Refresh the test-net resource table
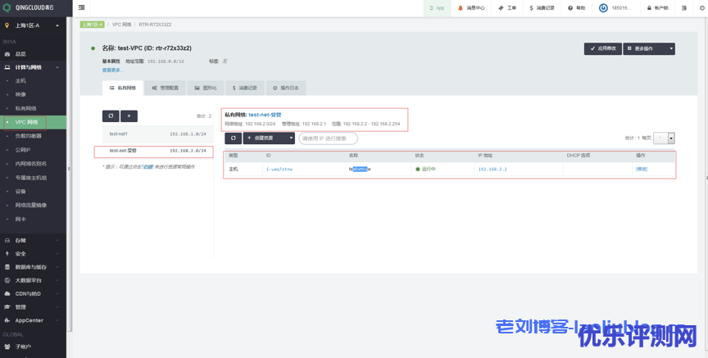The width and height of the screenshot is (708, 358). click(233, 138)
